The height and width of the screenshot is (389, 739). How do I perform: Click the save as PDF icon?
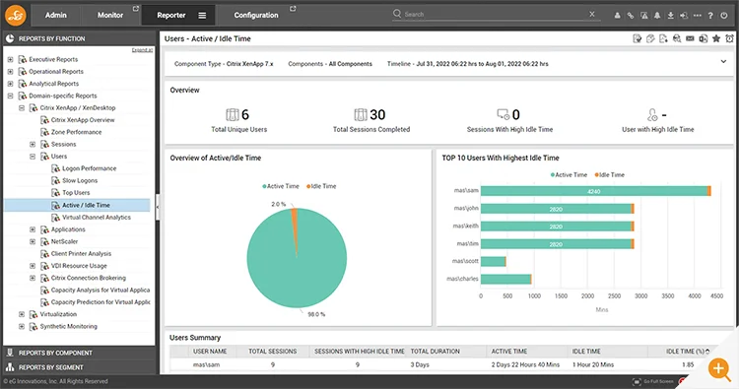point(663,38)
